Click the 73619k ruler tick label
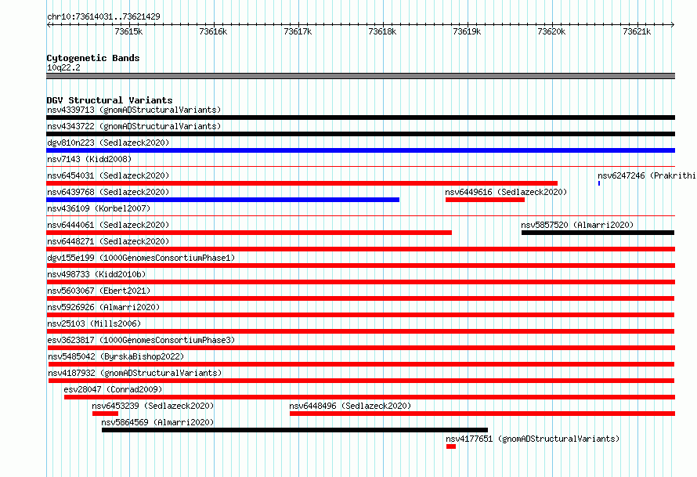697x477 pixels. click(x=467, y=31)
